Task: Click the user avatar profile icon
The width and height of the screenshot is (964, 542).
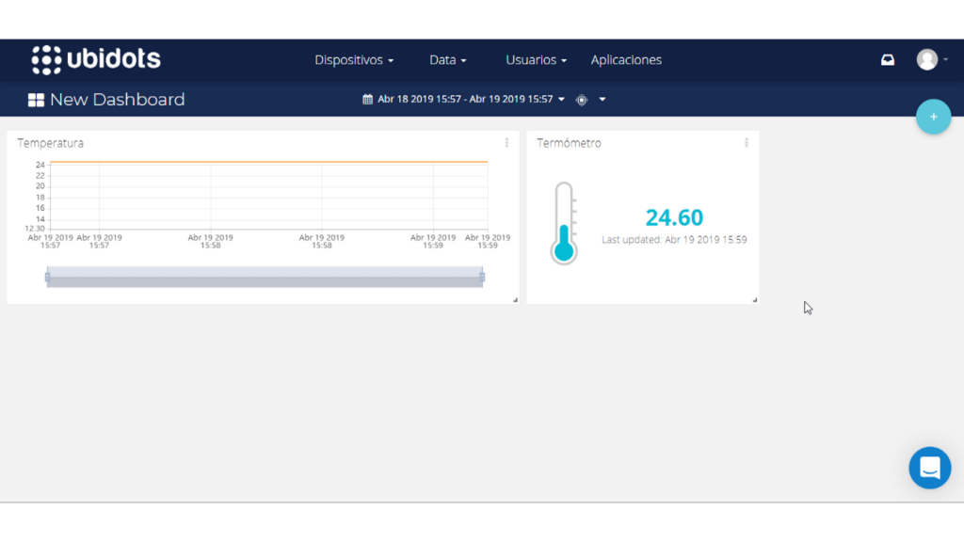Action: (927, 60)
